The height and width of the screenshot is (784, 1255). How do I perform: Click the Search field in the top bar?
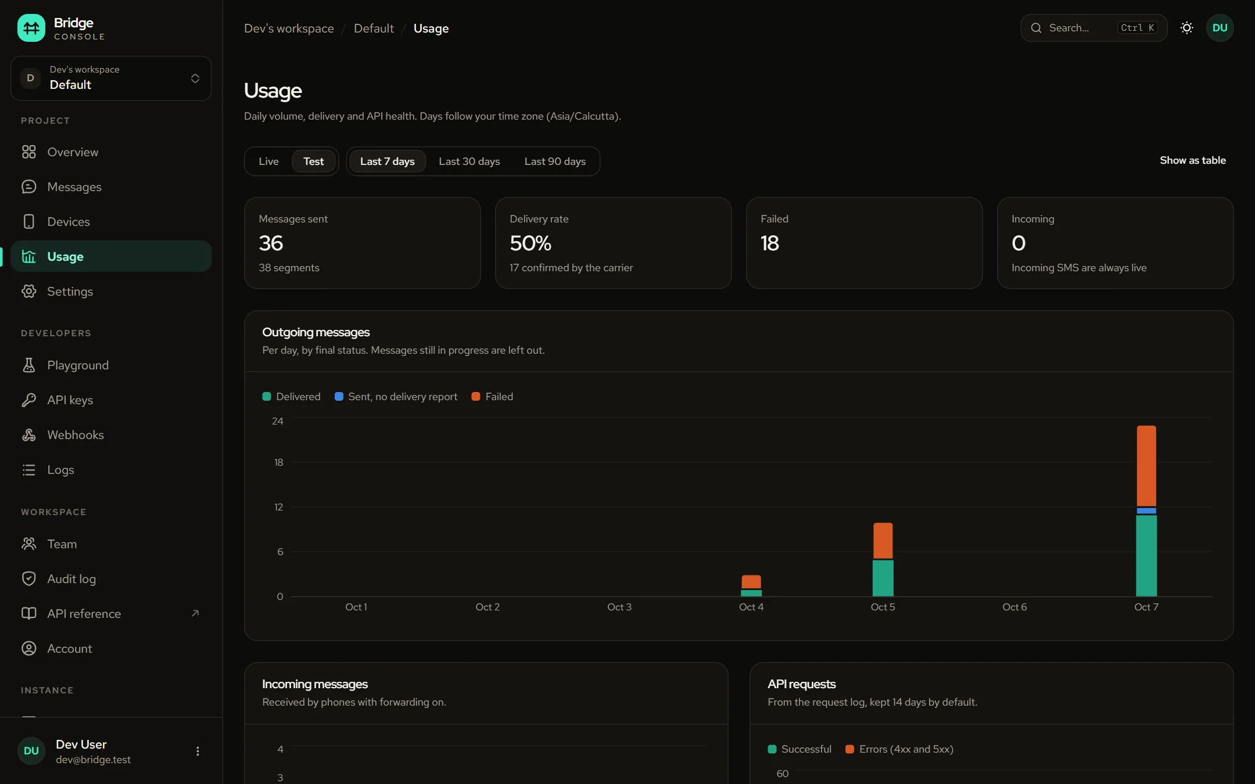click(1094, 28)
